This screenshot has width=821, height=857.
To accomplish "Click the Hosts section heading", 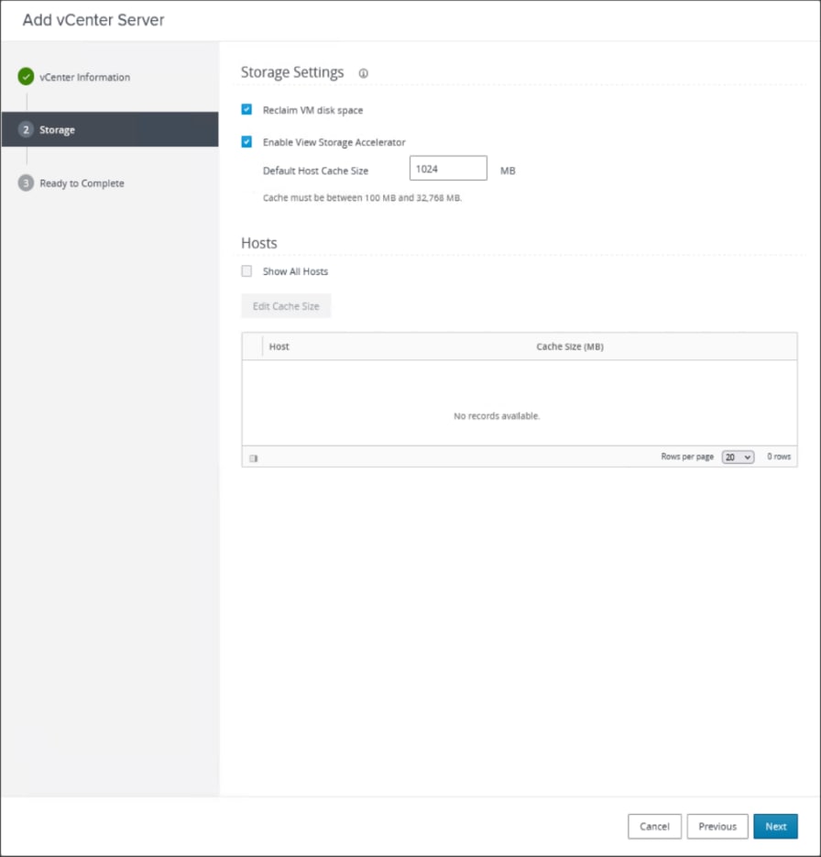I will [x=259, y=243].
